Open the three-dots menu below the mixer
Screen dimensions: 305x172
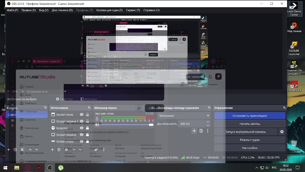[104, 150]
